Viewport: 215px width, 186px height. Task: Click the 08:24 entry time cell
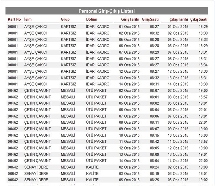click(x=154, y=167)
